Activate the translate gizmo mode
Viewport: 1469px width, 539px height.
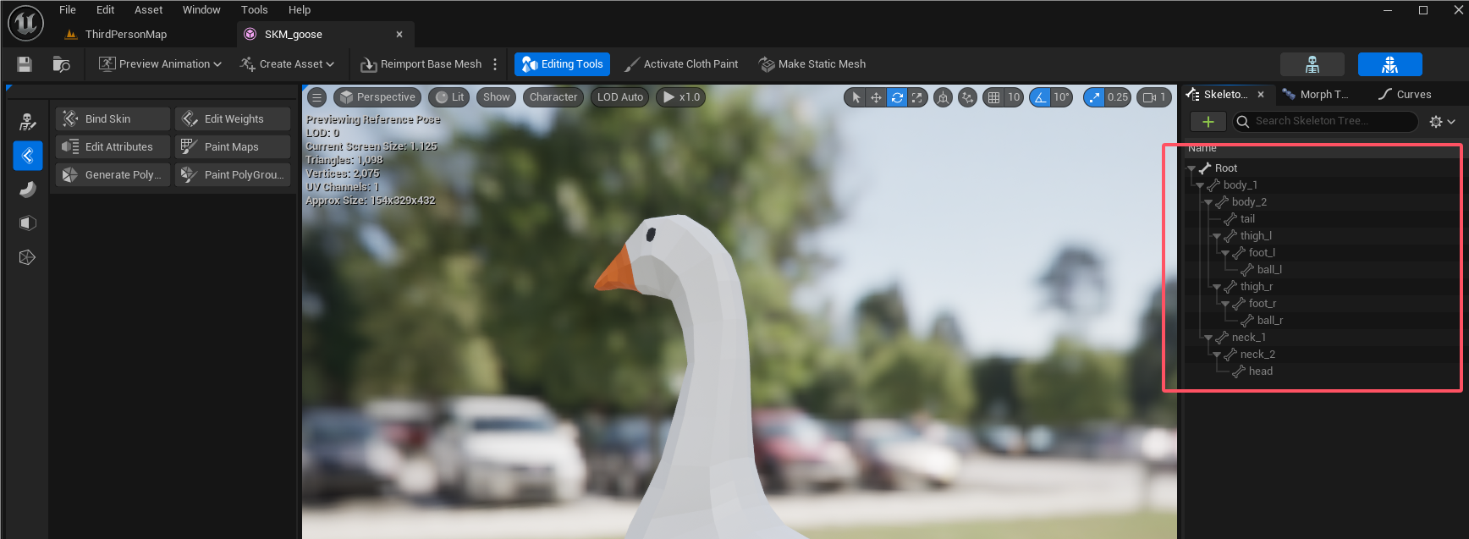(876, 97)
